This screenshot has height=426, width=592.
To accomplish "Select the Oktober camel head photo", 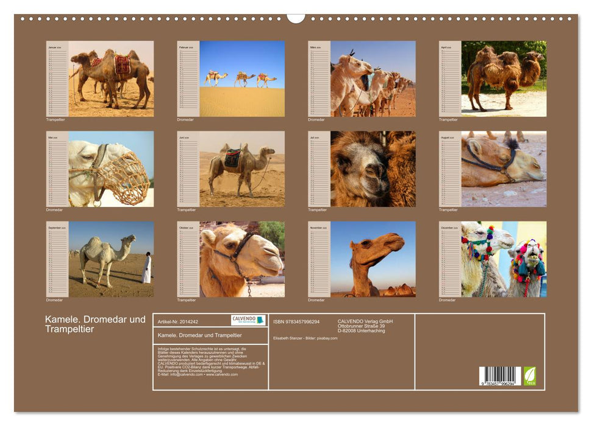I will click(x=241, y=259).
